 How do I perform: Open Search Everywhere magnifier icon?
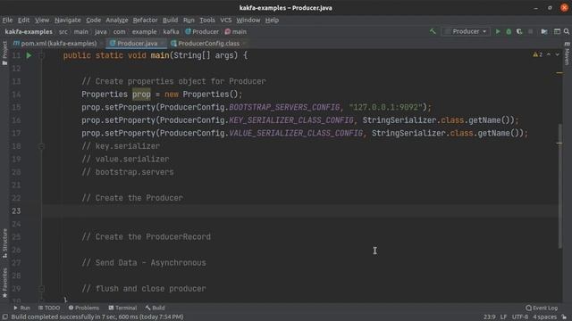[x=567, y=32]
